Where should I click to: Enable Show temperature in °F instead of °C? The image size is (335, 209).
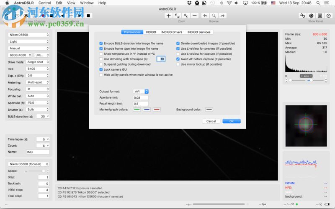pyautogui.click(x=101, y=54)
